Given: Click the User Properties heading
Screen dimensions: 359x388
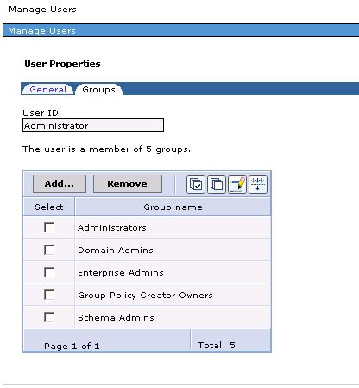Looking at the screenshot, I should coord(62,64).
